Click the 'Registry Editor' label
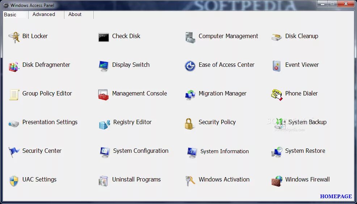The image size is (357, 204). click(x=132, y=122)
